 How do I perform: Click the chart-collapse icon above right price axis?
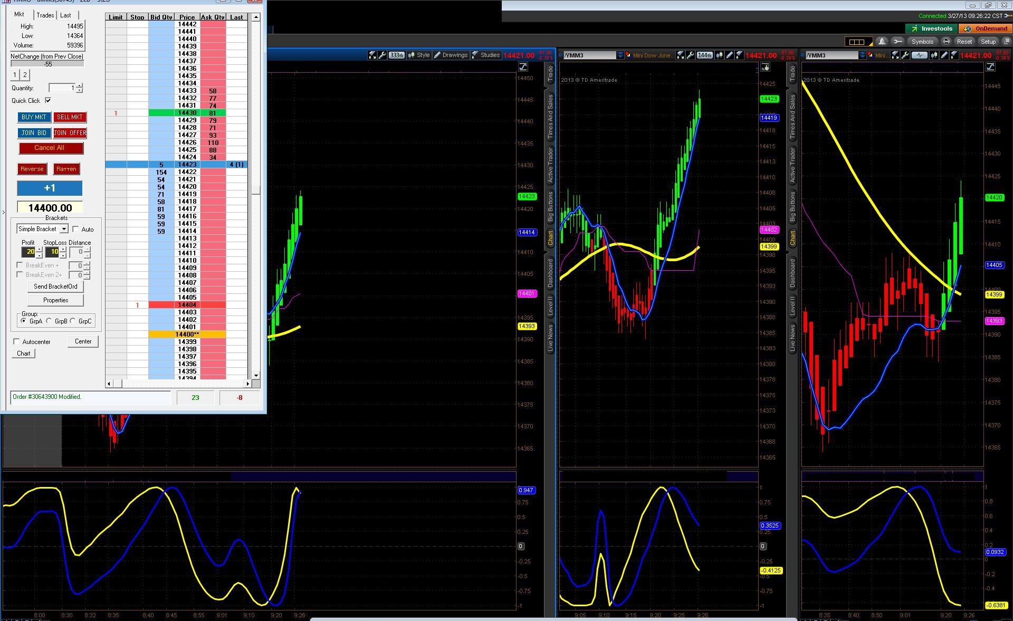click(x=990, y=66)
